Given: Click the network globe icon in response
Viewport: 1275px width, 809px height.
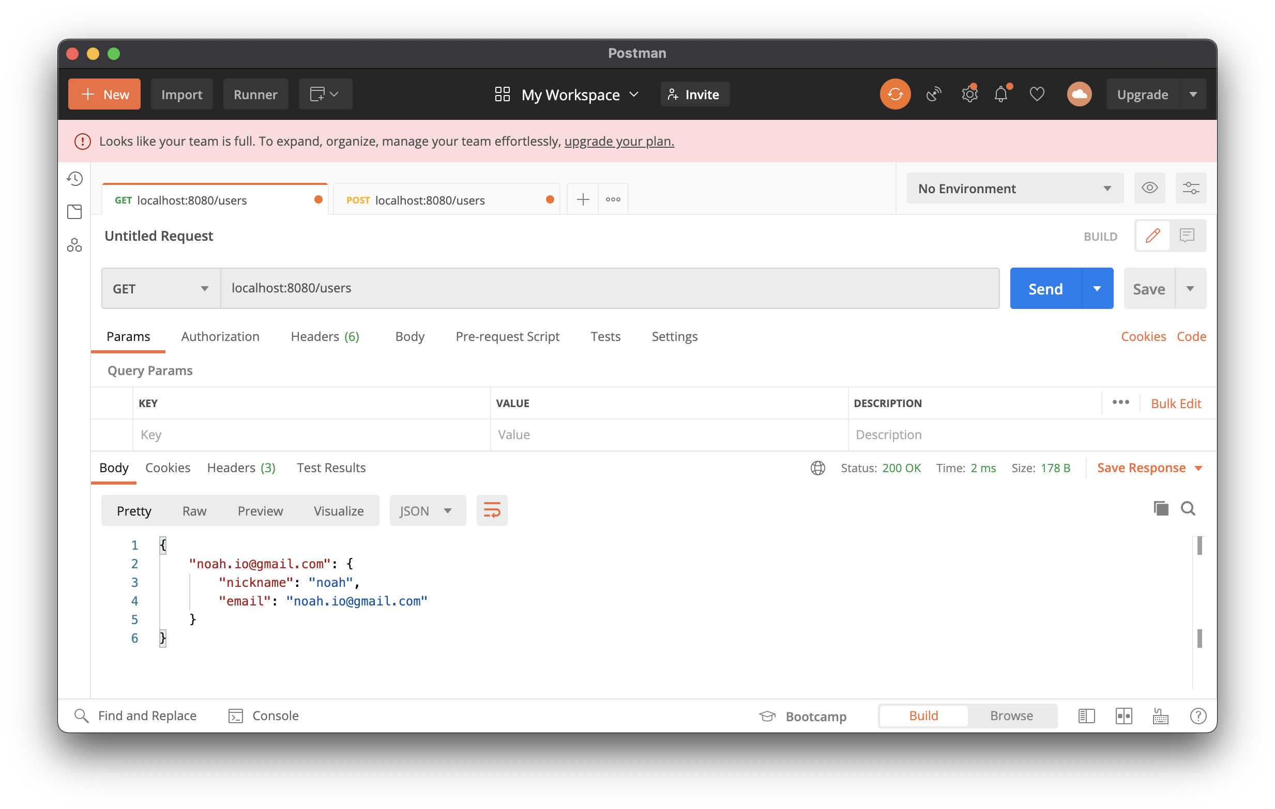Looking at the screenshot, I should 817,468.
